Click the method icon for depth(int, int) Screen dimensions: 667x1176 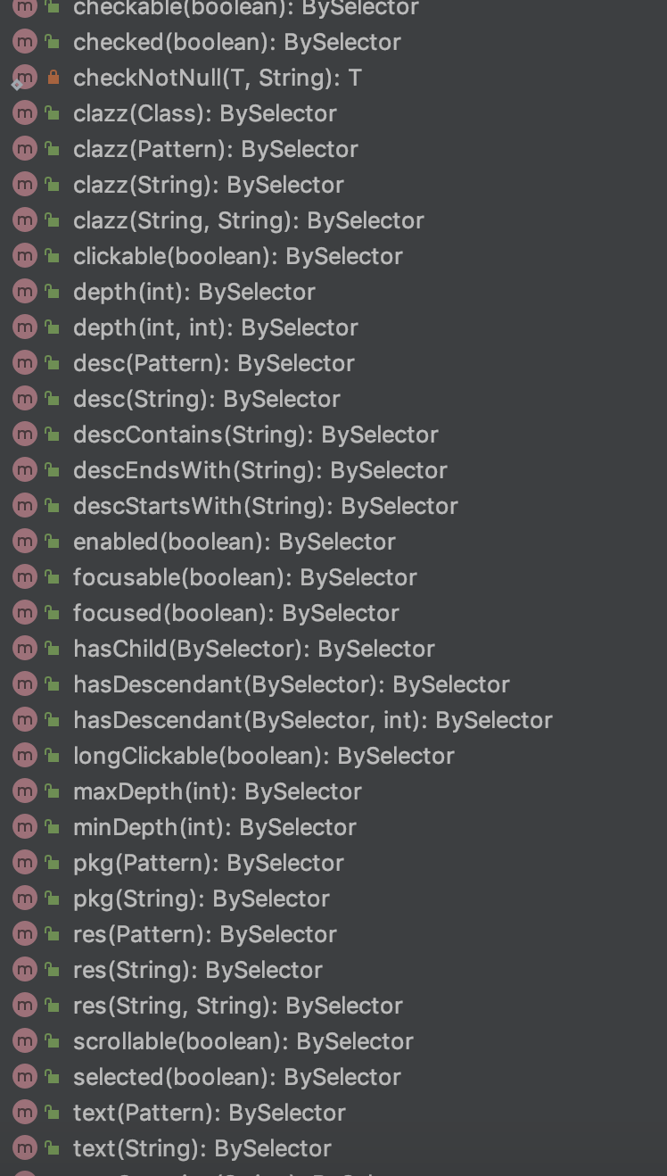pos(25,327)
